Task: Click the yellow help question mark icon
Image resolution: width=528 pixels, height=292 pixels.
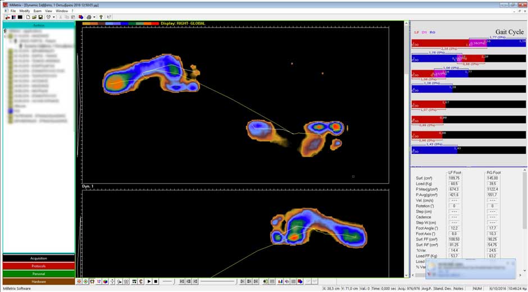Action: pos(101,17)
